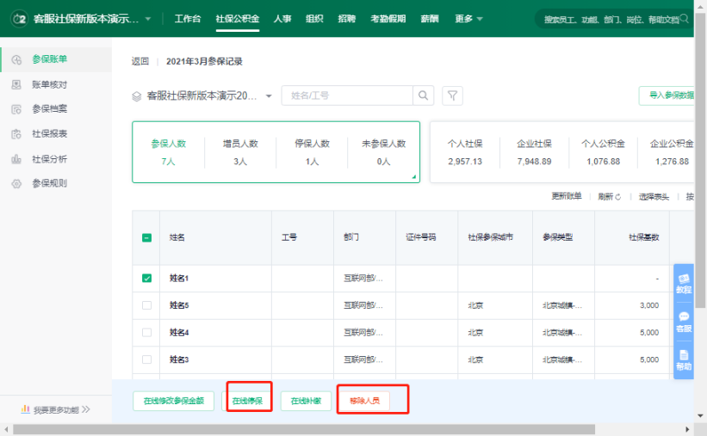
Task: Click the 移除人员 button
Action: click(365, 401)
